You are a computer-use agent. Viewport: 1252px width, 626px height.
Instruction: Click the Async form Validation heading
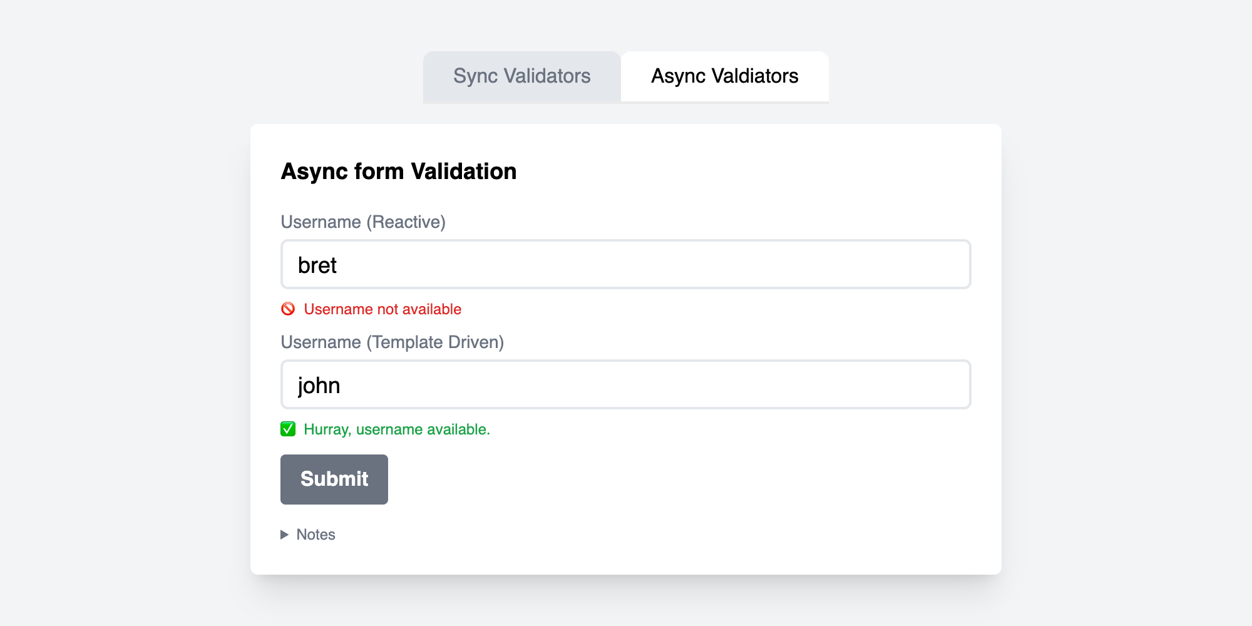pyautogui.click(x=399, y=170)
